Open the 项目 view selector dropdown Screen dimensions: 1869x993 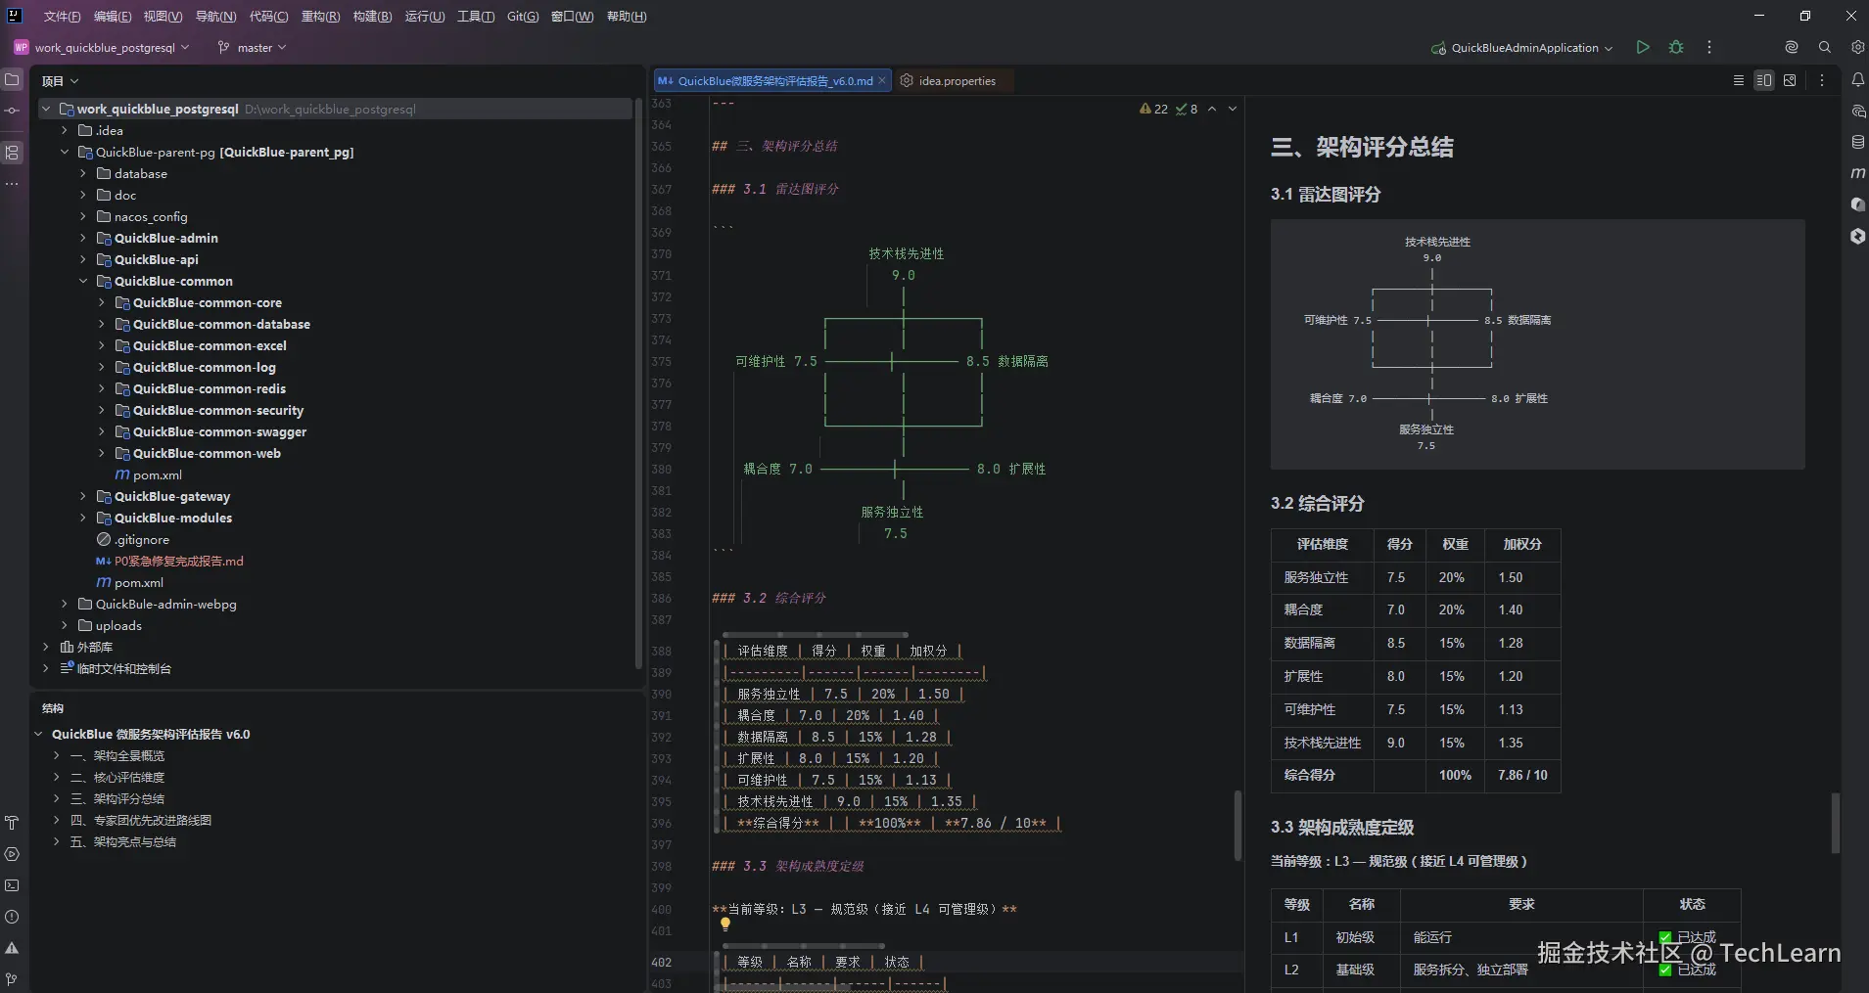[x=60, y=80]
